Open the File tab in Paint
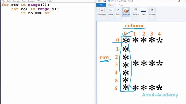This screenshot has height=104, width=186. point(101,5)
